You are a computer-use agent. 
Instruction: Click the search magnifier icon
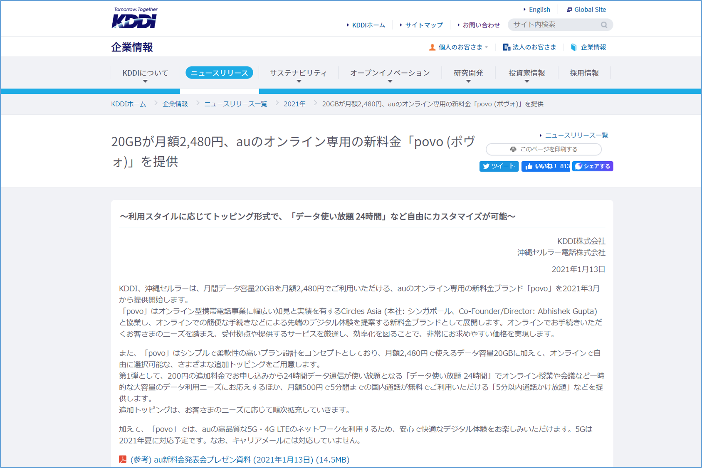click(604, 25)
